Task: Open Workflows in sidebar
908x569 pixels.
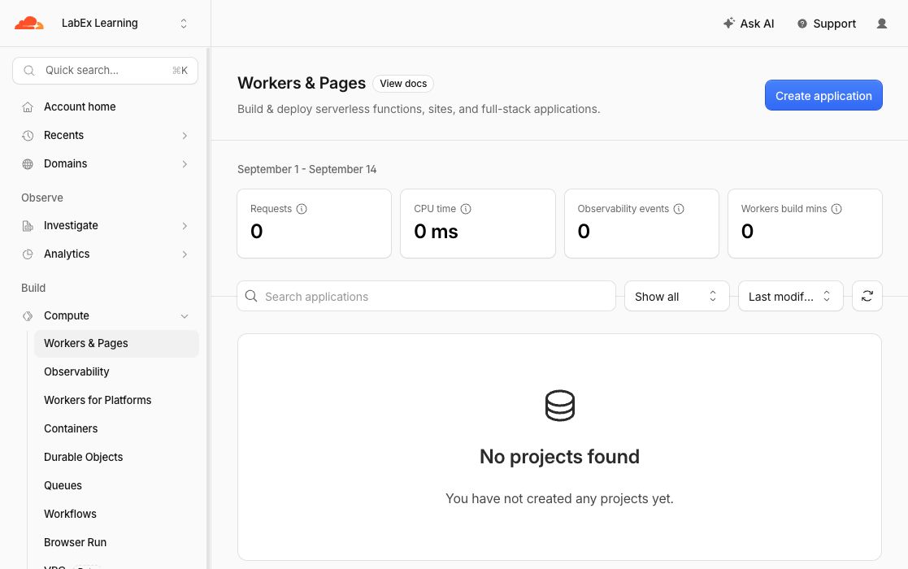Action: click(70, 514)
